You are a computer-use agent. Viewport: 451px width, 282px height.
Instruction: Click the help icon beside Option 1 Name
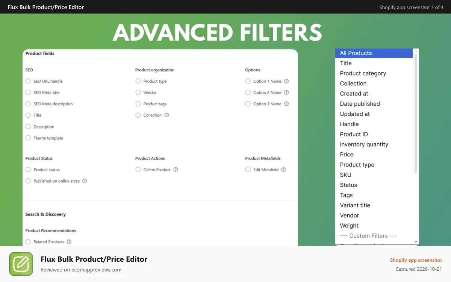coord(286,81)
